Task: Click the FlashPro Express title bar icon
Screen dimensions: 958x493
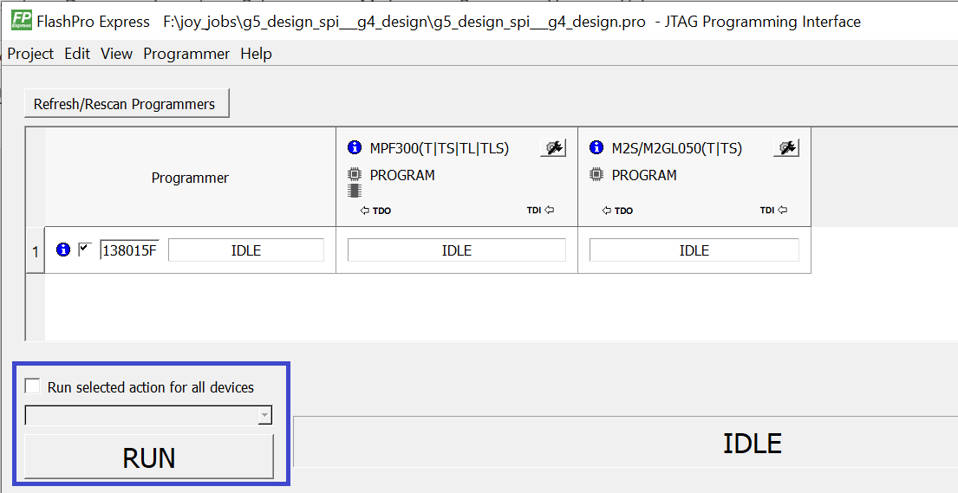Action: [x=21, y=21]
